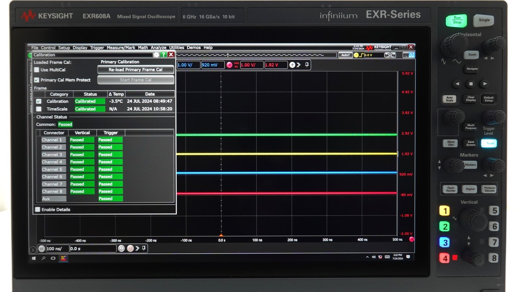Click the Windows Start icon

[34, 258]
